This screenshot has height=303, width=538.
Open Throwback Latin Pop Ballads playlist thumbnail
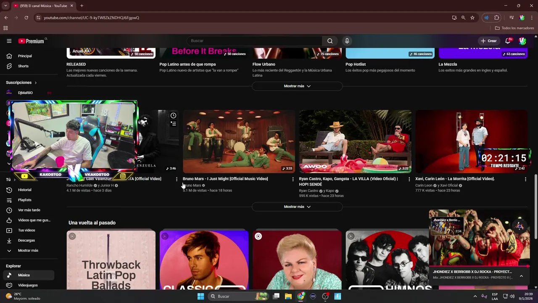coord(111,260)
